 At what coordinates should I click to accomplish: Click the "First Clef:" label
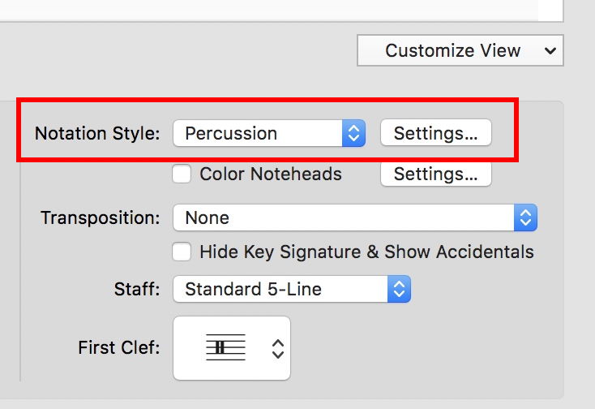tap(119, 347)
